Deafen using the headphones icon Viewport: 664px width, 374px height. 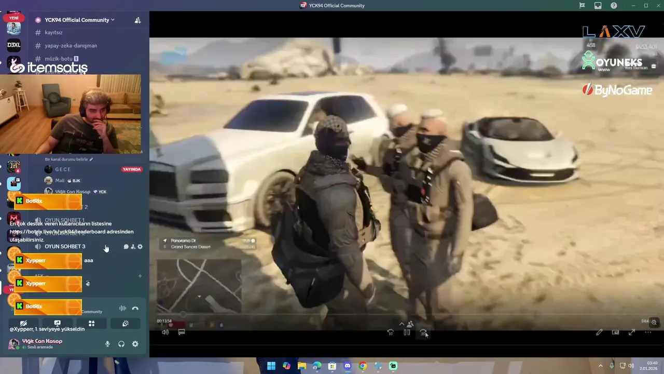(x=121, y=344)
